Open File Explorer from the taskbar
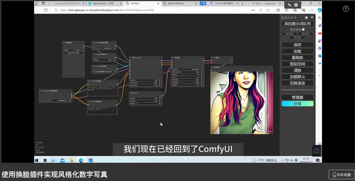This screenshot has width=355, height=181. pyautogui.click(x=72, y=160)
